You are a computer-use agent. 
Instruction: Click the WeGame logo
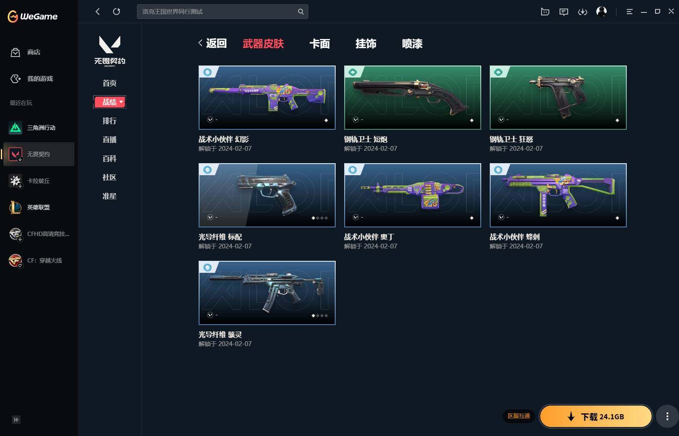click(x=33, y=16)
